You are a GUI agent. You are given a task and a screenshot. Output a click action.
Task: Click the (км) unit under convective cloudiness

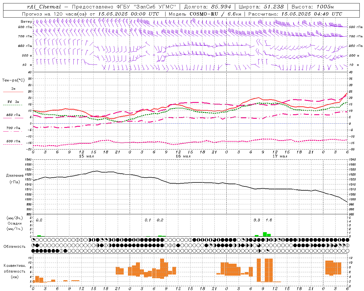coord(15,277)
